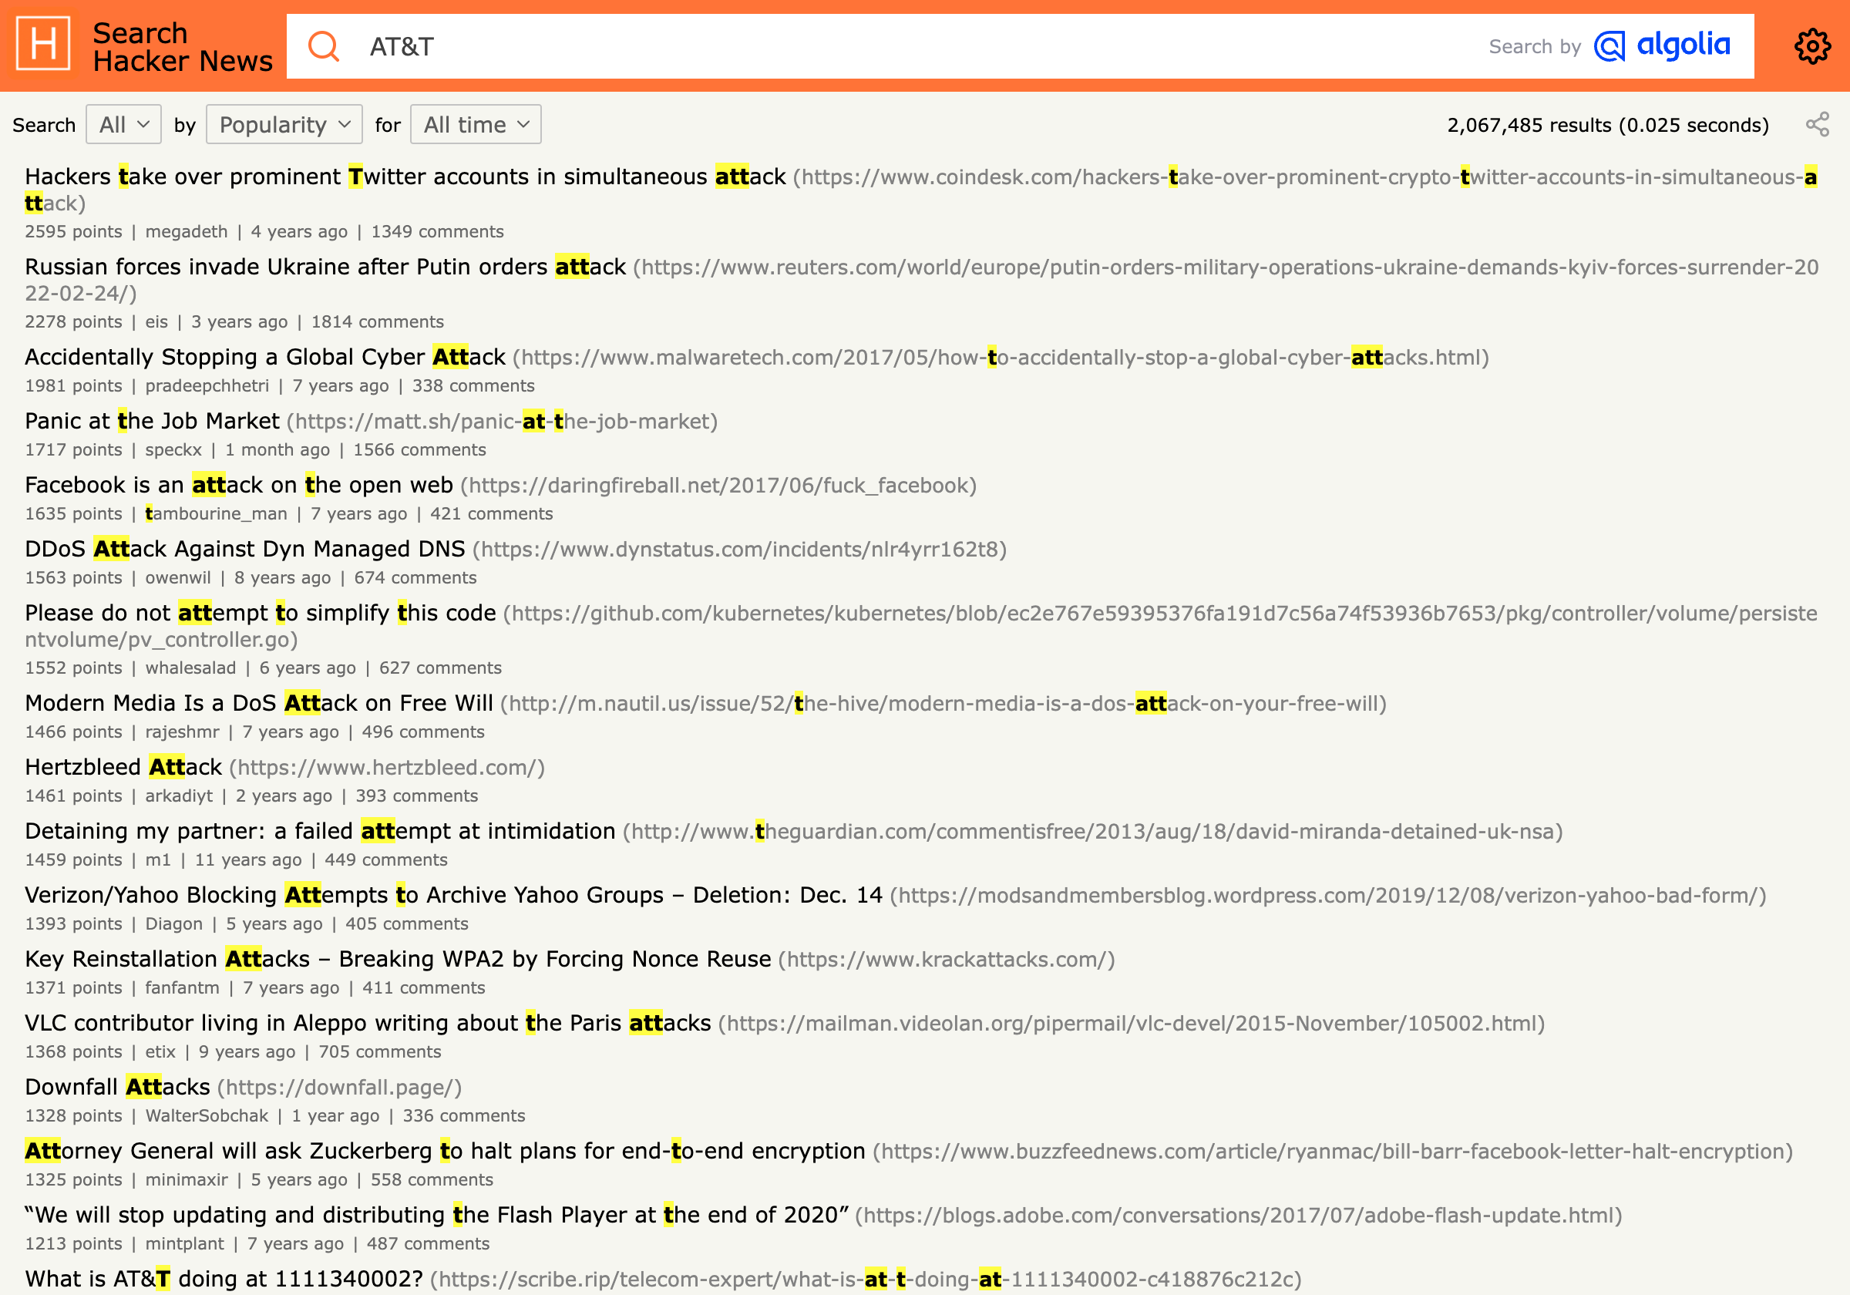Image resolution: width=1850 pixels, height=1295 pixels.
Task: Open 1349 comments on Twitter hack story
Action: coord(438,231)
